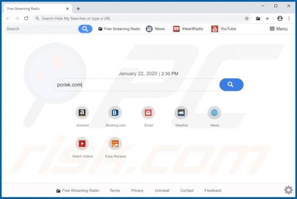Open the Chrome profile avatar
The image size is (297, 199).
pyautogui.click(x=280, y=19)
